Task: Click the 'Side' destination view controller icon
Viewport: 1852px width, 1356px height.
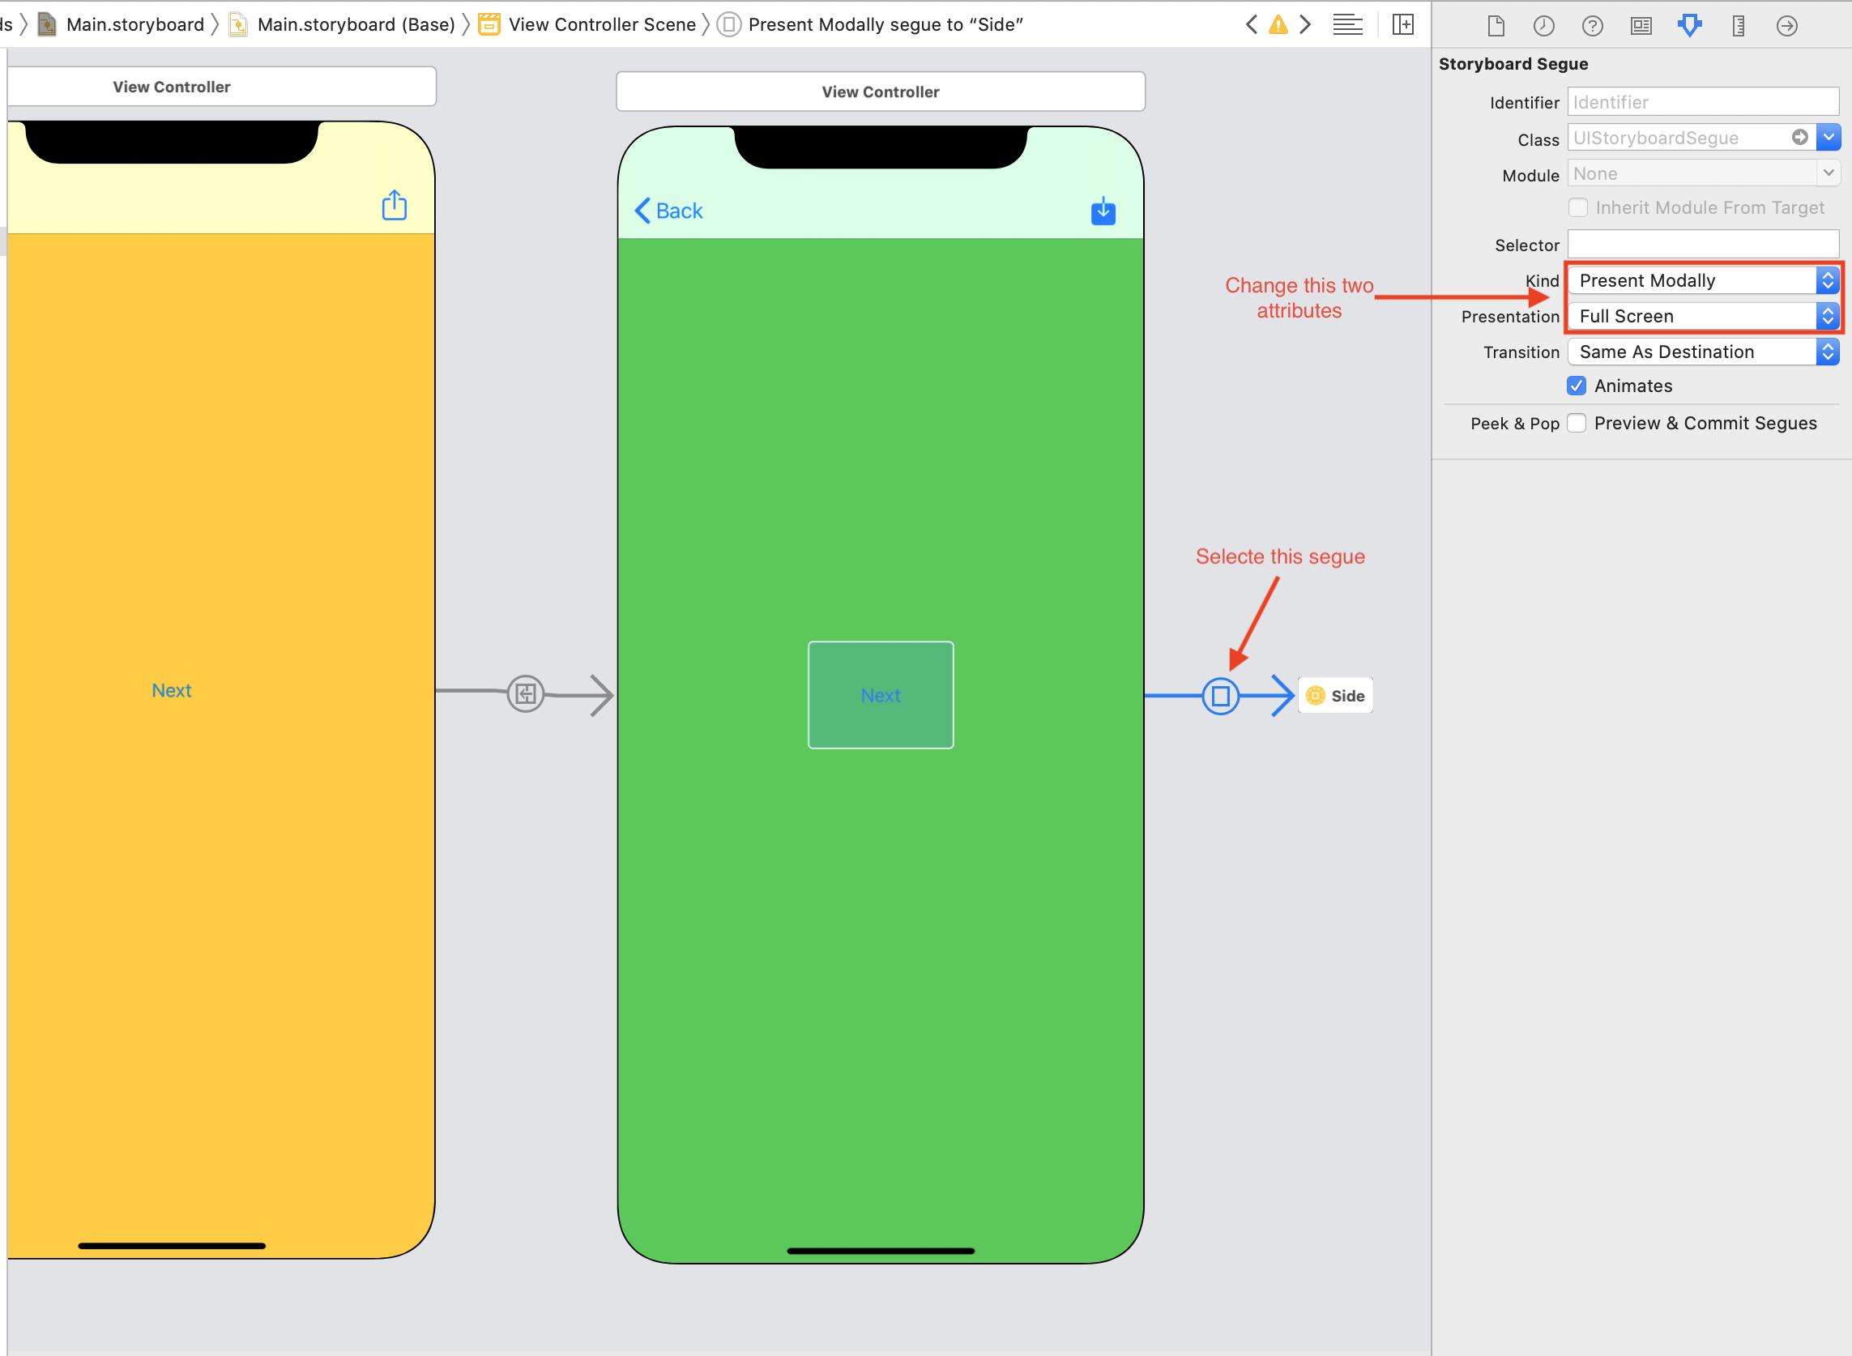Action: tap(1316, 694)
